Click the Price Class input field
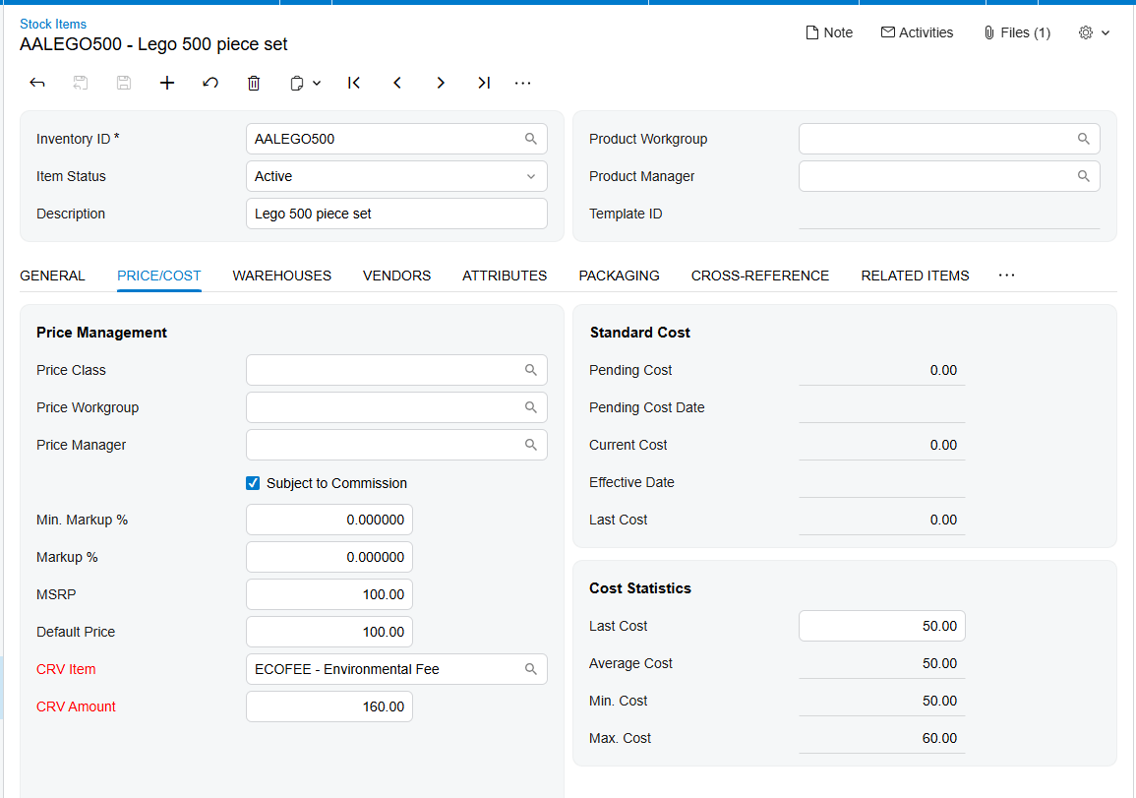Viewport: 1136px width, 798px height. coord(396,370)
